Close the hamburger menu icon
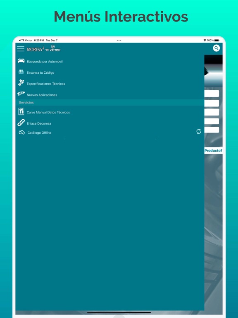 pos(21,49)
